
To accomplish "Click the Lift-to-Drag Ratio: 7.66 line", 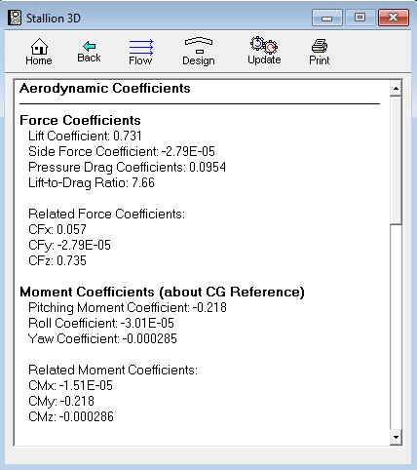I will click(x=92, y=182).
